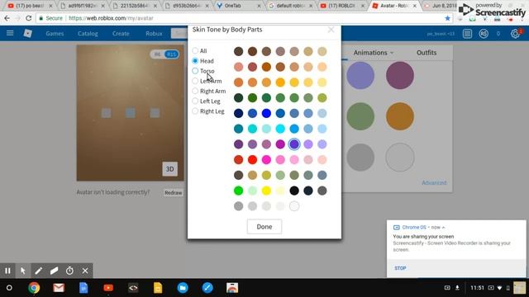Screen dimensions: 529x297
Task: Open the Files app from the shelf
Action: pos(183,288)
